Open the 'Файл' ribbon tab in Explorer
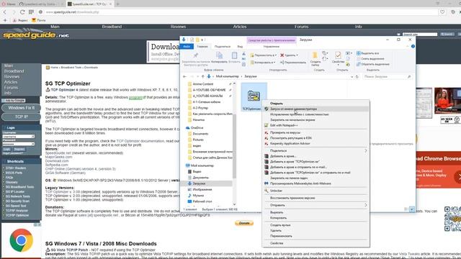 tap(187, 46)
